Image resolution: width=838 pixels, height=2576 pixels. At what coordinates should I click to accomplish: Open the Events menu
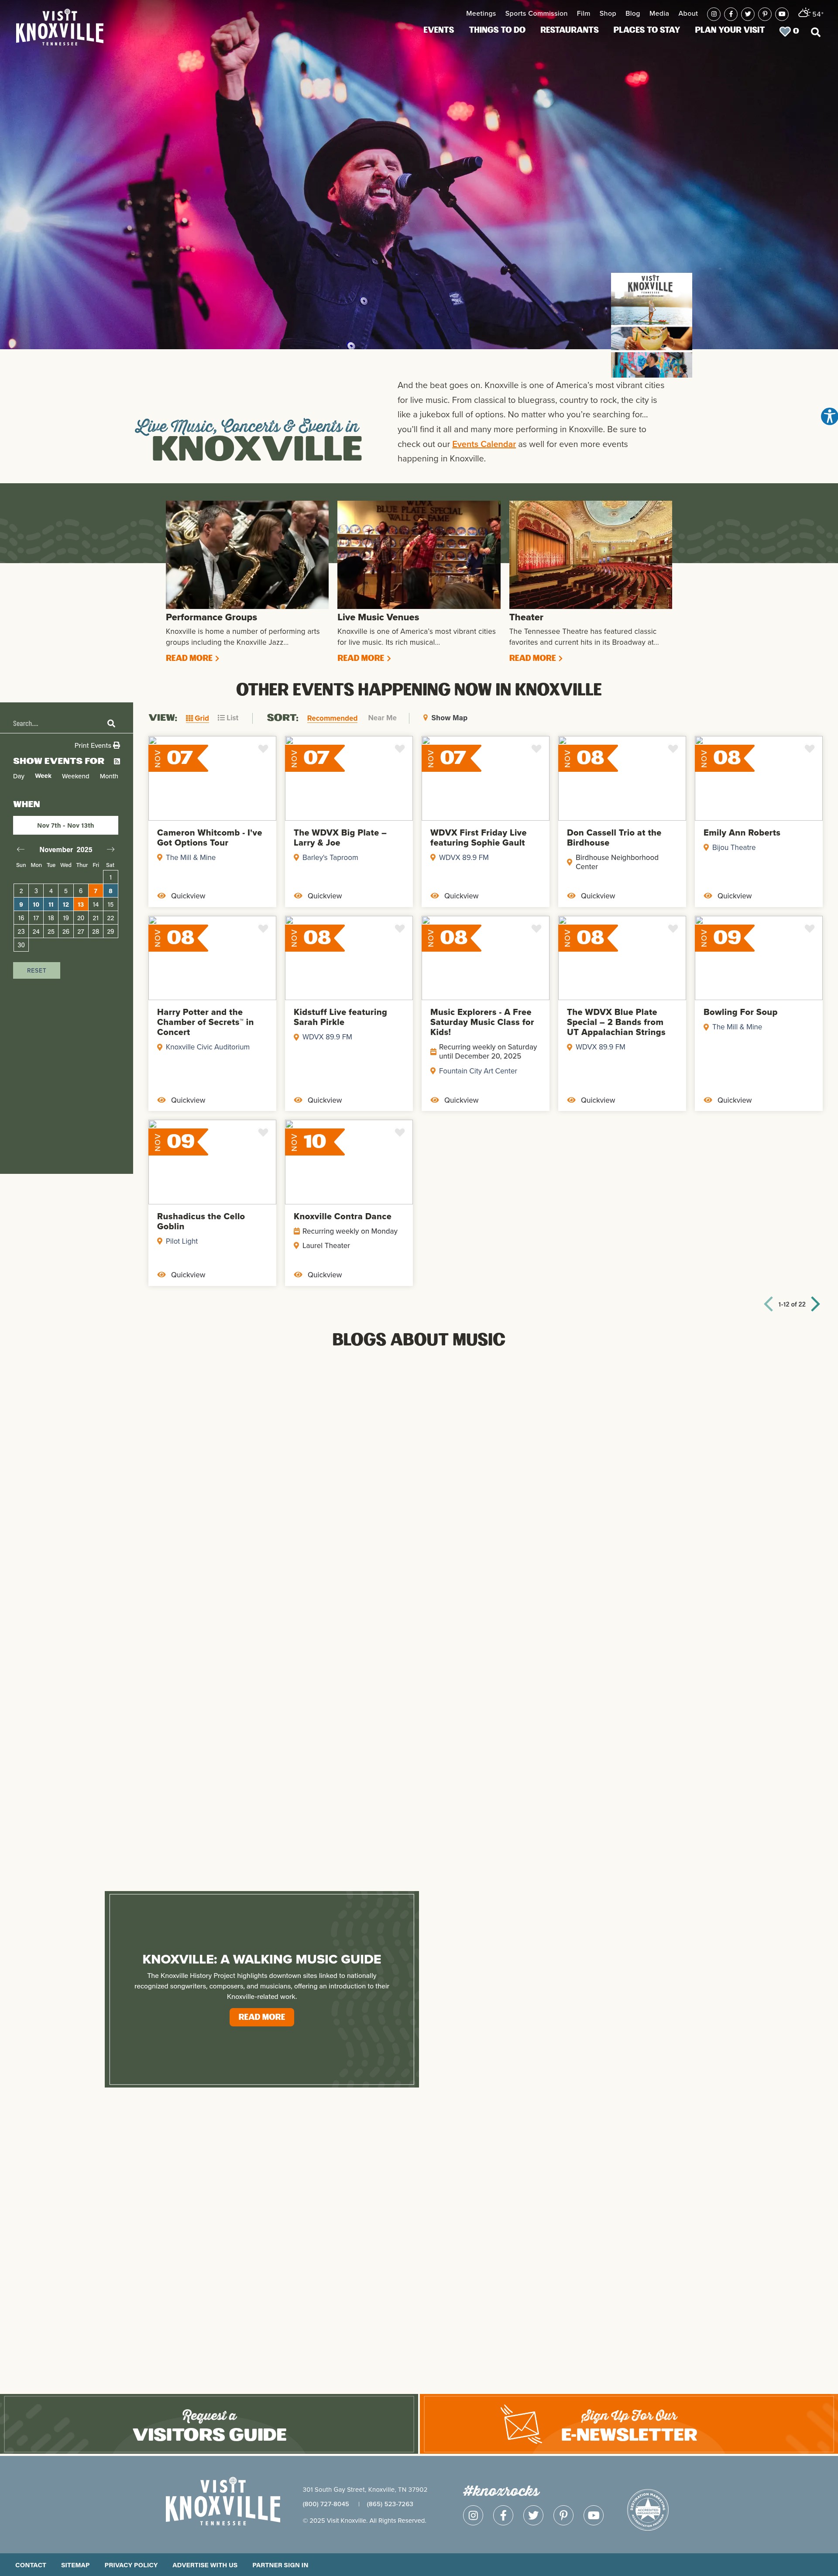[x=438, y=30]
